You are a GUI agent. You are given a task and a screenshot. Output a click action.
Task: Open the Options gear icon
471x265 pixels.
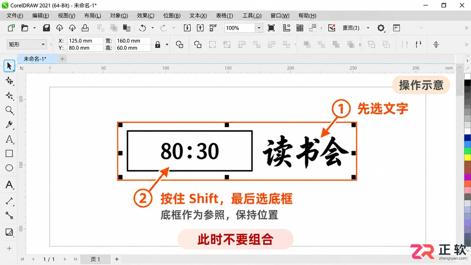[x=381, y=28]
